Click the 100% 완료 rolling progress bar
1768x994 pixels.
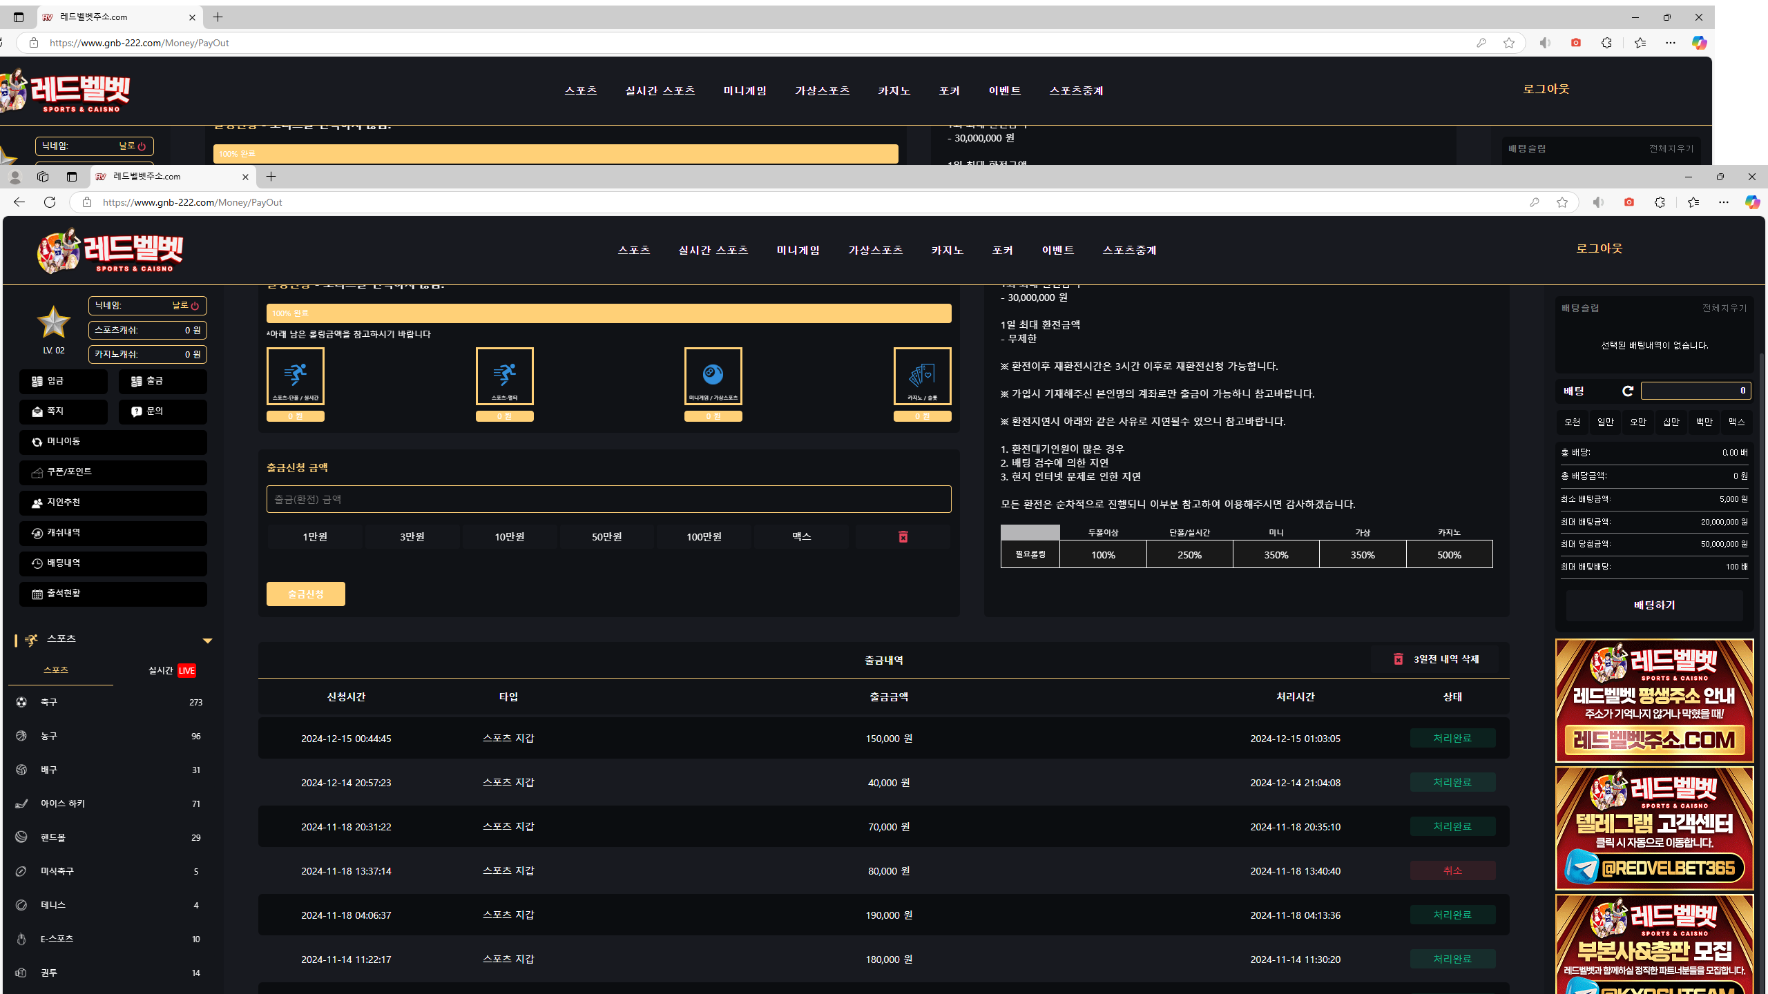[608, 313]
